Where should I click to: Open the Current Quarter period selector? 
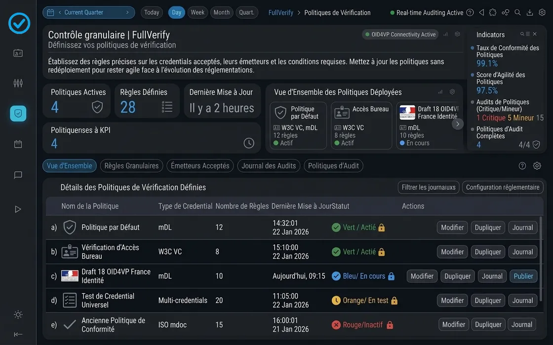89,12
